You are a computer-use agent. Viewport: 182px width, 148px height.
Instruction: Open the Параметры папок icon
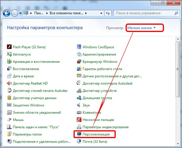point(9,134)
